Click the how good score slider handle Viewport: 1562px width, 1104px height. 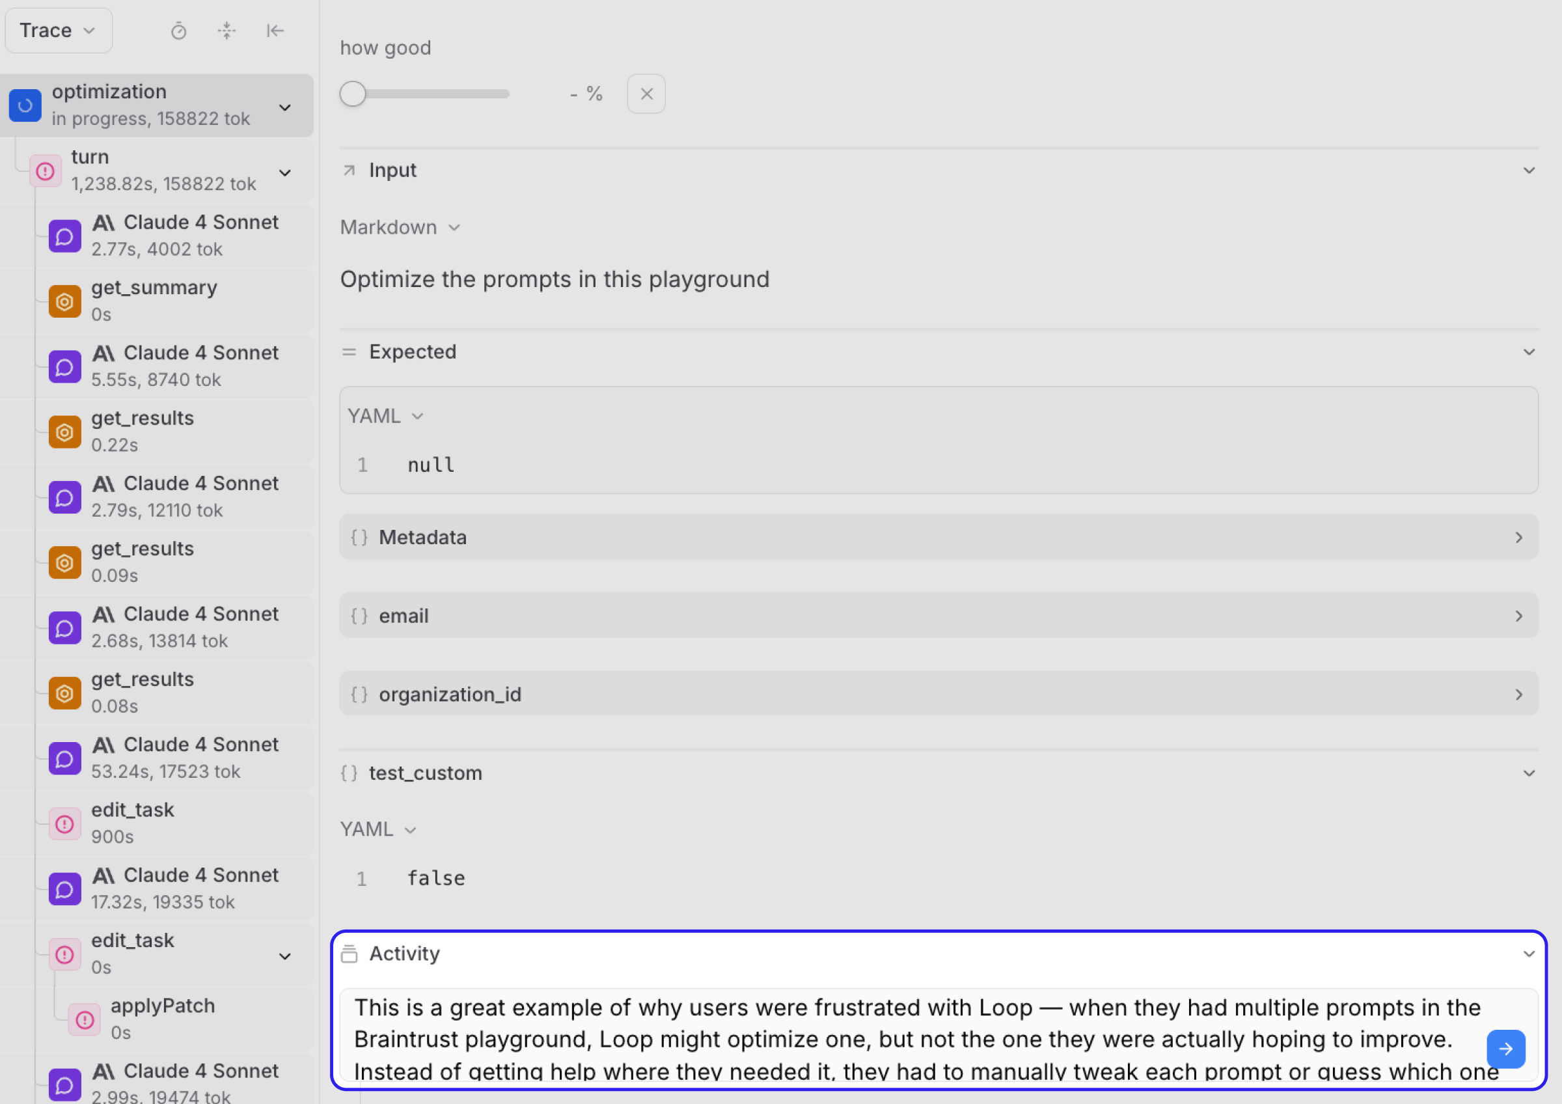coord(353,94)
